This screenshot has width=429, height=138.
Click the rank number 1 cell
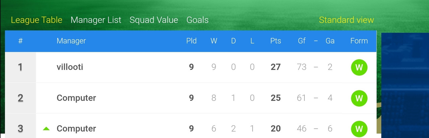20,67
